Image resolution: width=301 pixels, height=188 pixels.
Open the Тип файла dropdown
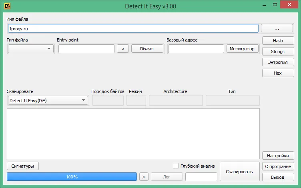(31, 49)
